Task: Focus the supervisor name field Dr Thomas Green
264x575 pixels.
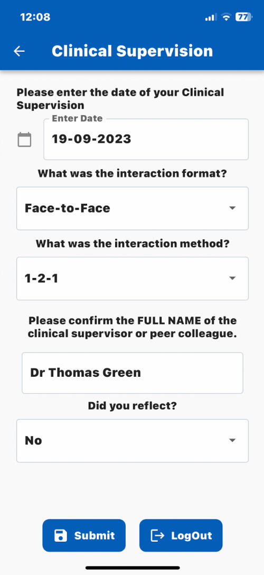Action: (133, 373)
